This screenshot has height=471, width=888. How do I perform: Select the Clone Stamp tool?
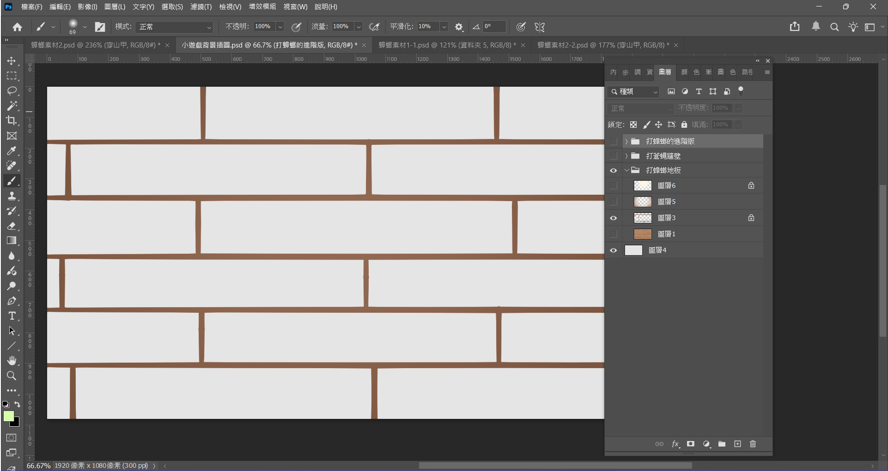(12, 196)
